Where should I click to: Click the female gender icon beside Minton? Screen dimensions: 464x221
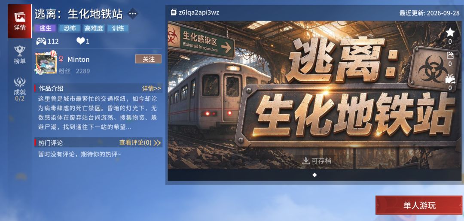click(61, 59)
